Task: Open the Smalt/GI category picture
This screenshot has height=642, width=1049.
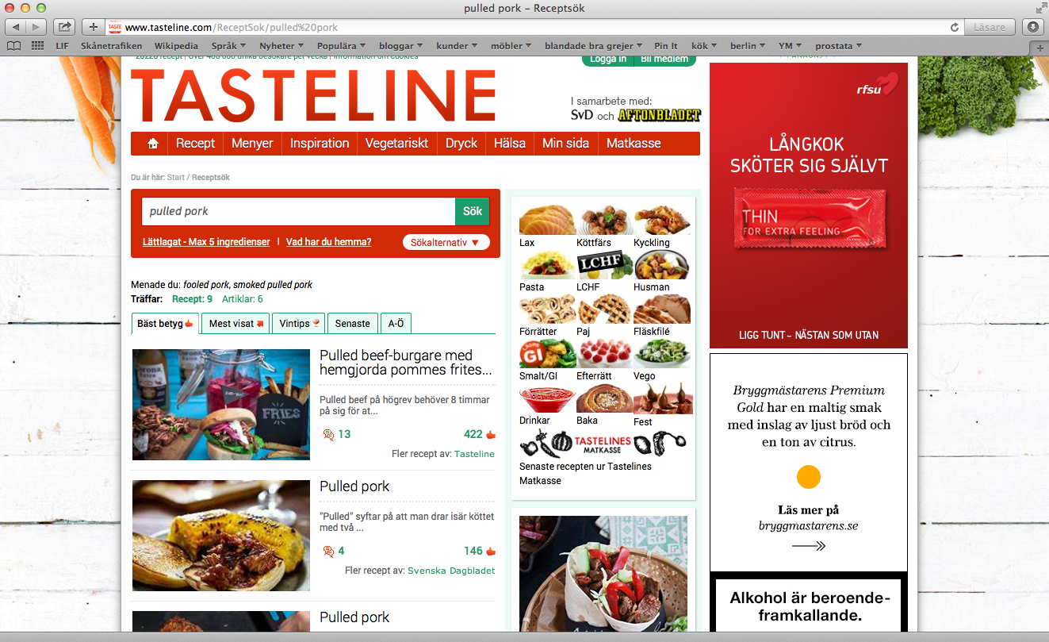Action: click(548, 353)
